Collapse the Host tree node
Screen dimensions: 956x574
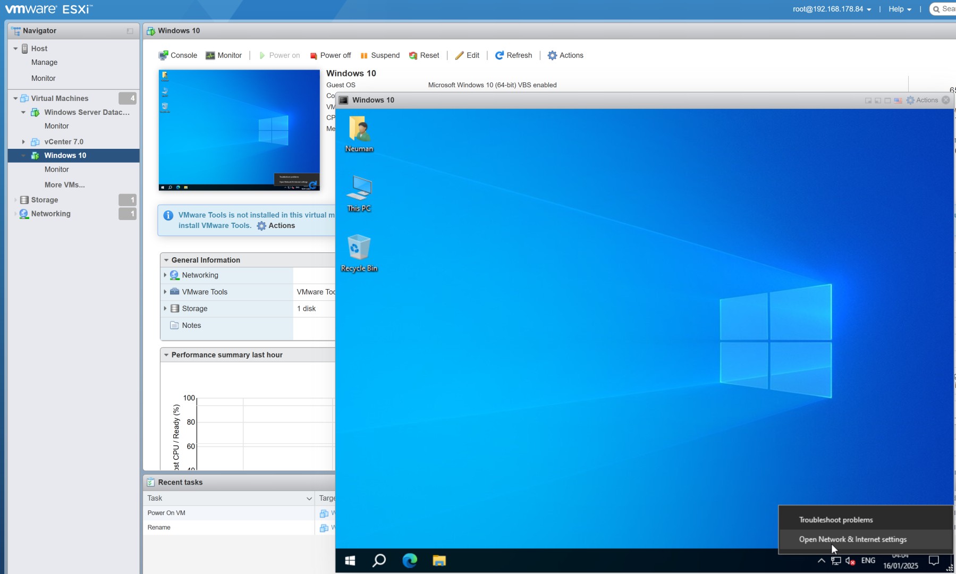[15, 48]
